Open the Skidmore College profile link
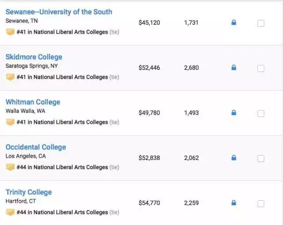 tap(34, 57)
